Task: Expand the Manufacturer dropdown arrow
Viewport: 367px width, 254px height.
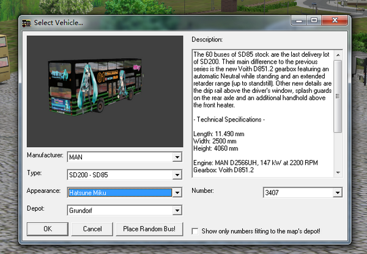Action: (x=177, y=157)
